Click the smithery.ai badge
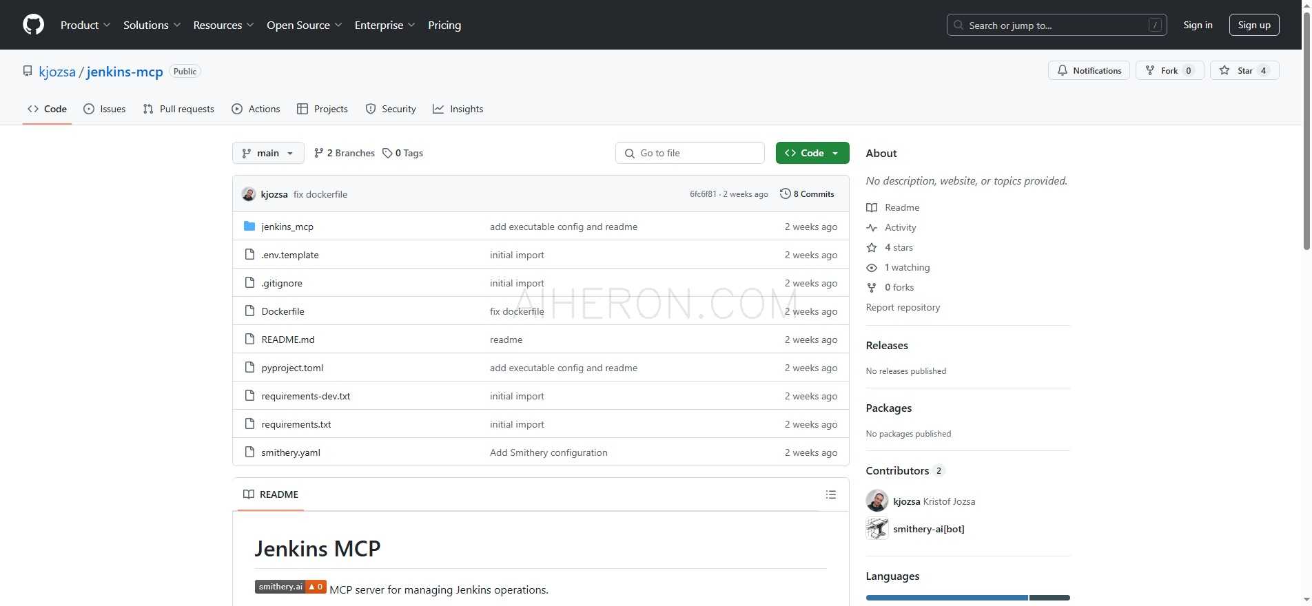The height and width of the screenshot is (606, 1312). point(290,587)
